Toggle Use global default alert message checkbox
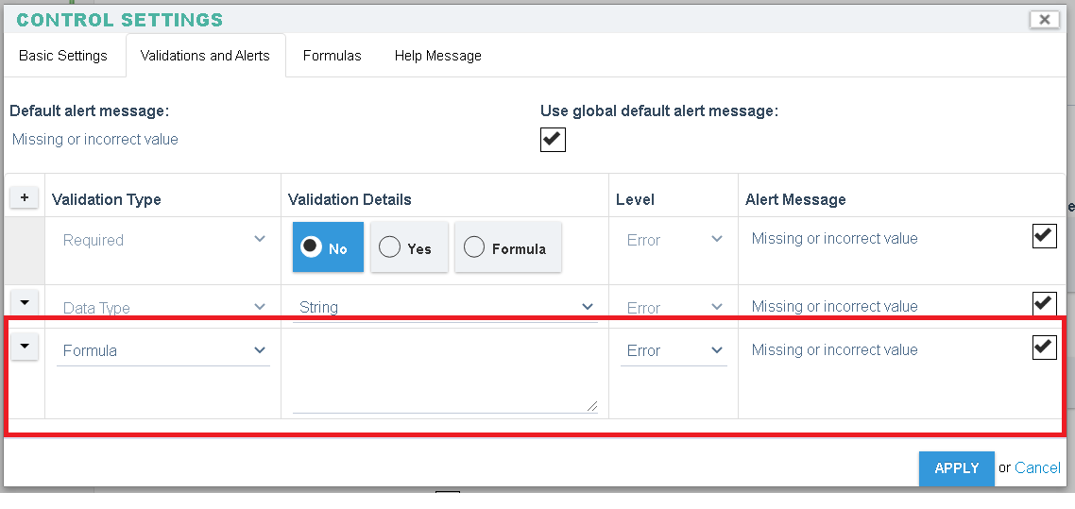The image size is (1075, 509). [553, 139]
